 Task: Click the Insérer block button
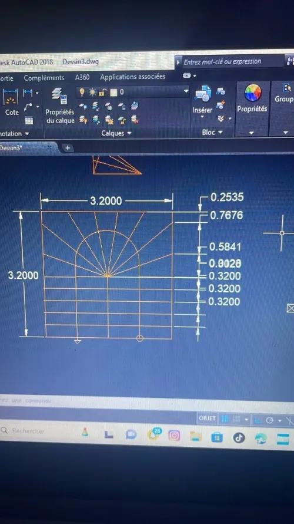click(202, 98)
